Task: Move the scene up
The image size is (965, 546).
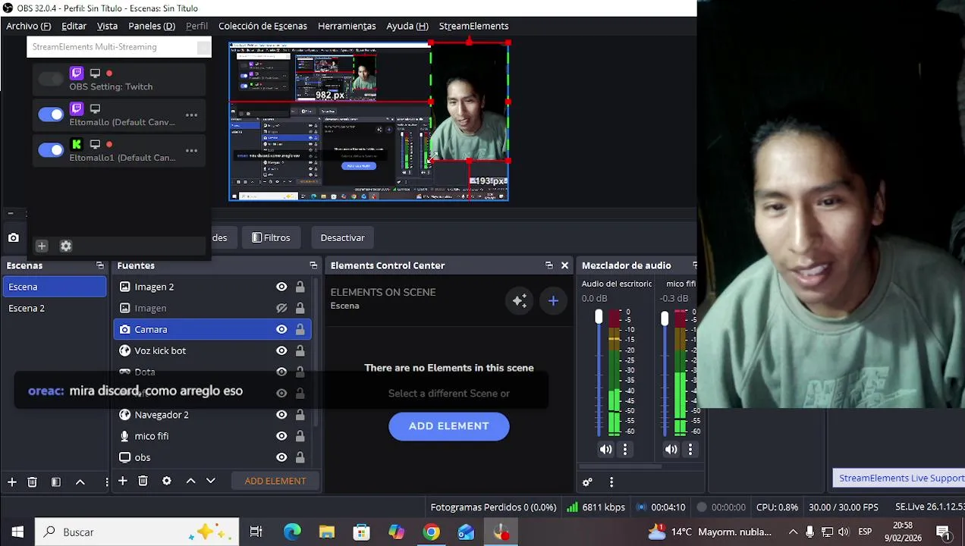Action: (80, 482)
